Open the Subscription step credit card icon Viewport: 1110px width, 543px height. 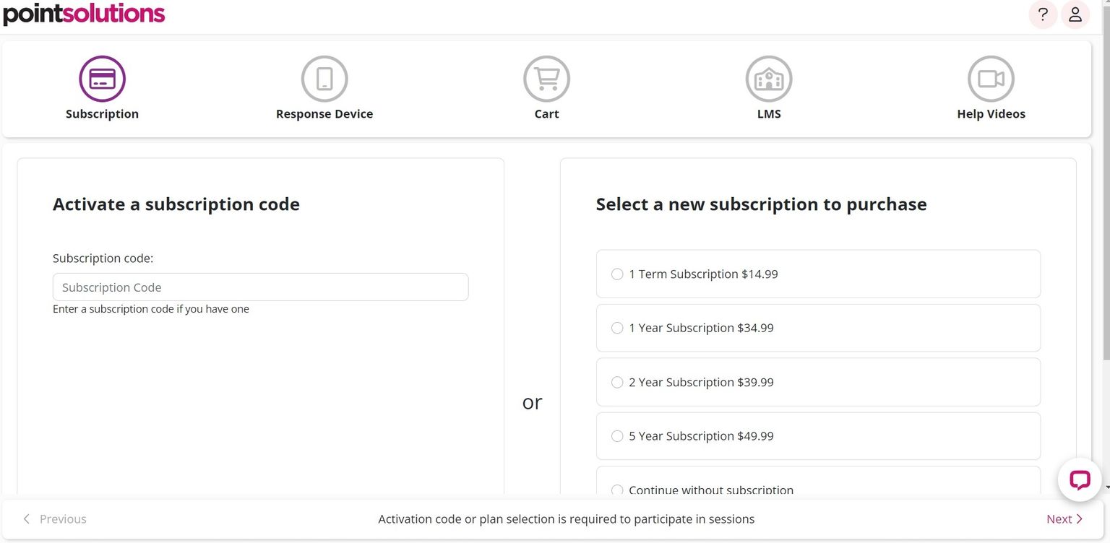point(102,79)
